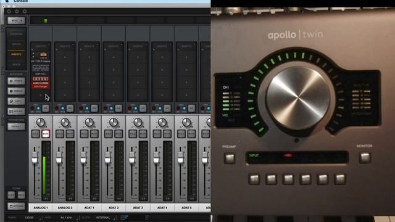Select the INSERTS view tab
Viewport: 395px width, 222px height.
click(x=16, y=54)
